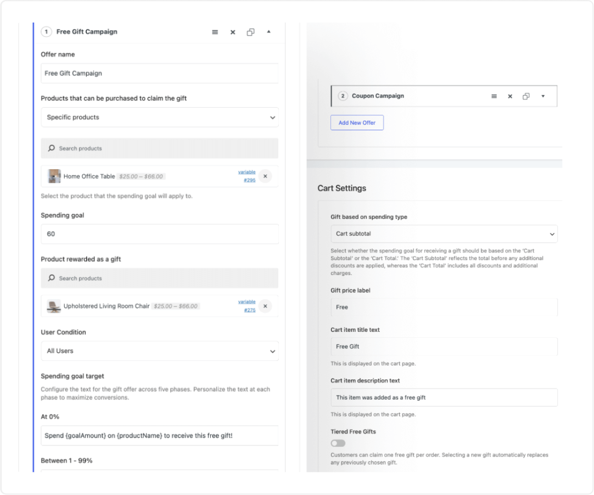594x495 pixels.
Task: Click the Offer name input field
Action: [160, 73]
